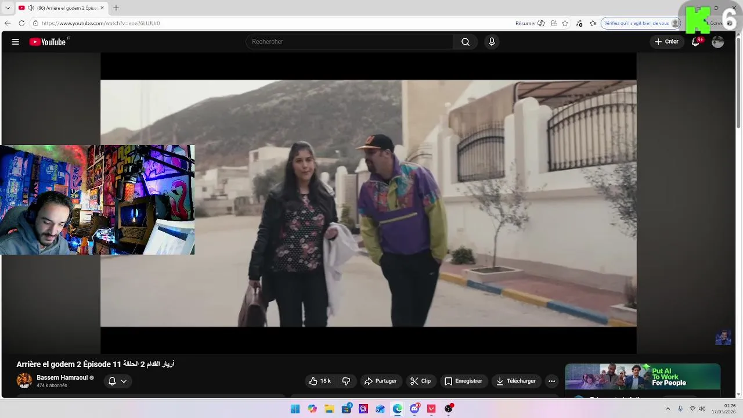Open the tab search dropdown arrow
The height and width of the screenshot is (418, 743).
(x=8, y=8)
